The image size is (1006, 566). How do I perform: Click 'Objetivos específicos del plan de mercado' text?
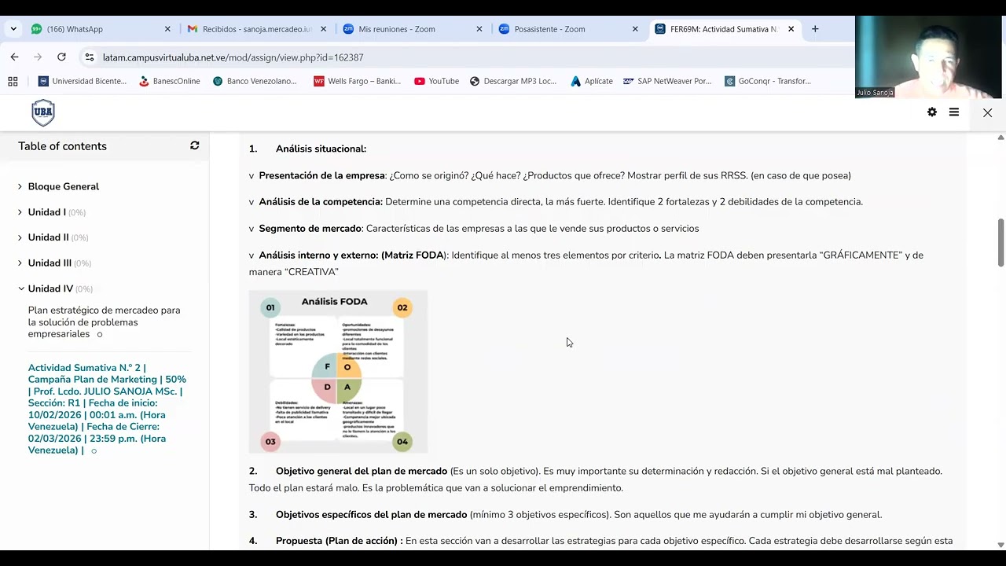pyautogui.click(x=371, y=515)
